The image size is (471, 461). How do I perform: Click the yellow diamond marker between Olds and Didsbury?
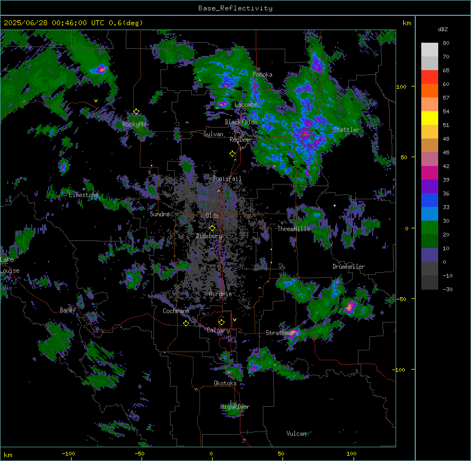click(212, 228)
